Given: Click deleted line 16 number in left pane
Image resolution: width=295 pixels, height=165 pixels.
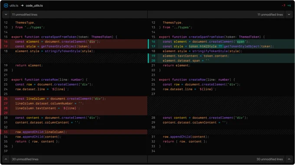Looking at the screenshot, I should click(x=6, y=42).
